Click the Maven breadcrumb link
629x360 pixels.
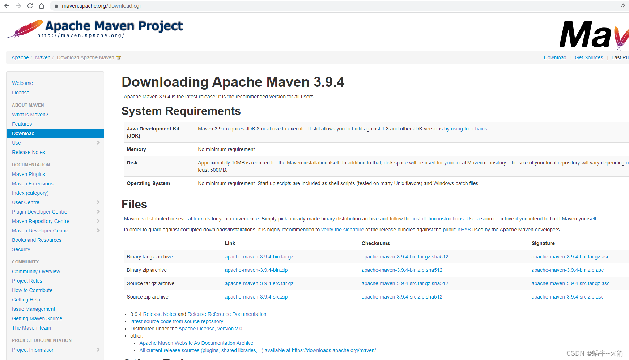click(43, 57)
